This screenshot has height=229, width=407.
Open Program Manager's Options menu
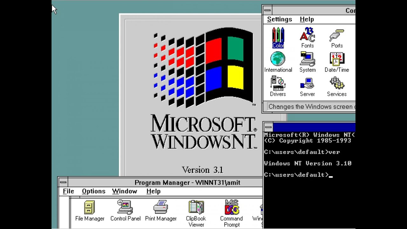click(x=93, y=191)
